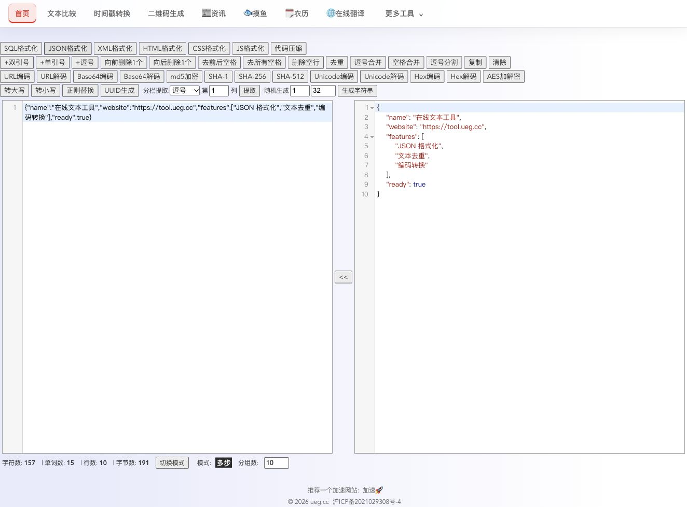
Task: Open the 沪ICP备2021029308号-4 footer link
Action: pos(367,501)
